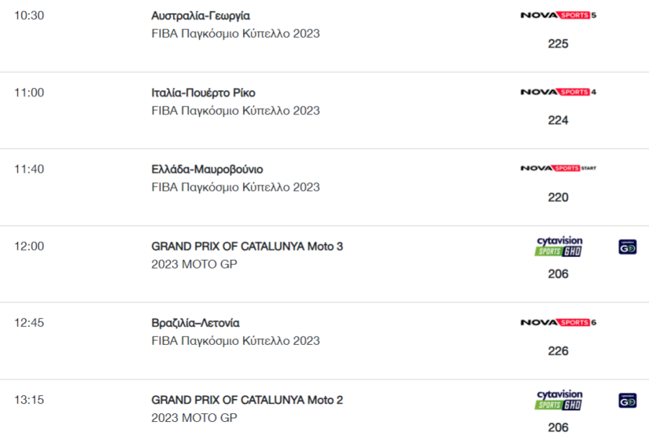Click the Nova Sports 4 channel logo
Screen dimensions: 649x440
(x=558, y=91)
